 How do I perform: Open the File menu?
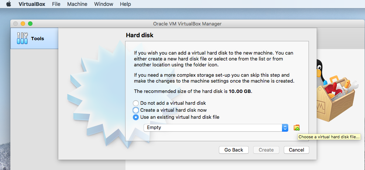(x=56, y=4)
